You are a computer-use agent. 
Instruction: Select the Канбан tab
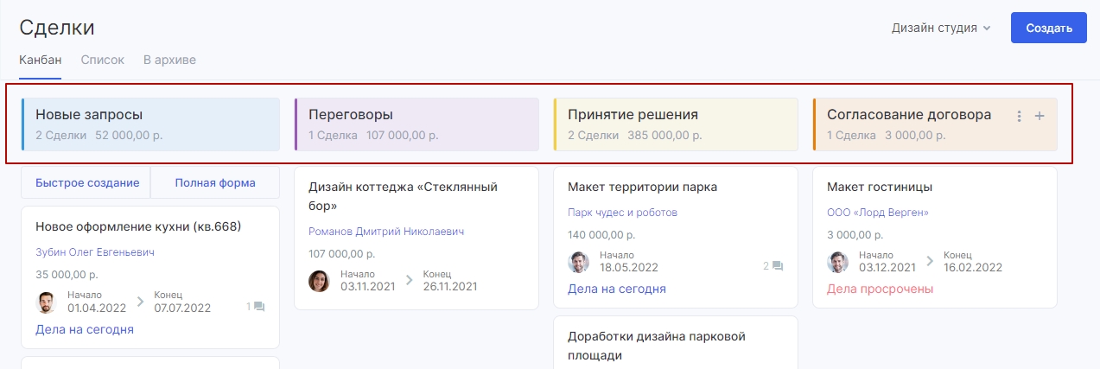[40, 60]
